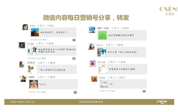Viewport: 178px width, 112px height.
Task: Open the Family link shared by SANDY
Action: coord(53,84)
